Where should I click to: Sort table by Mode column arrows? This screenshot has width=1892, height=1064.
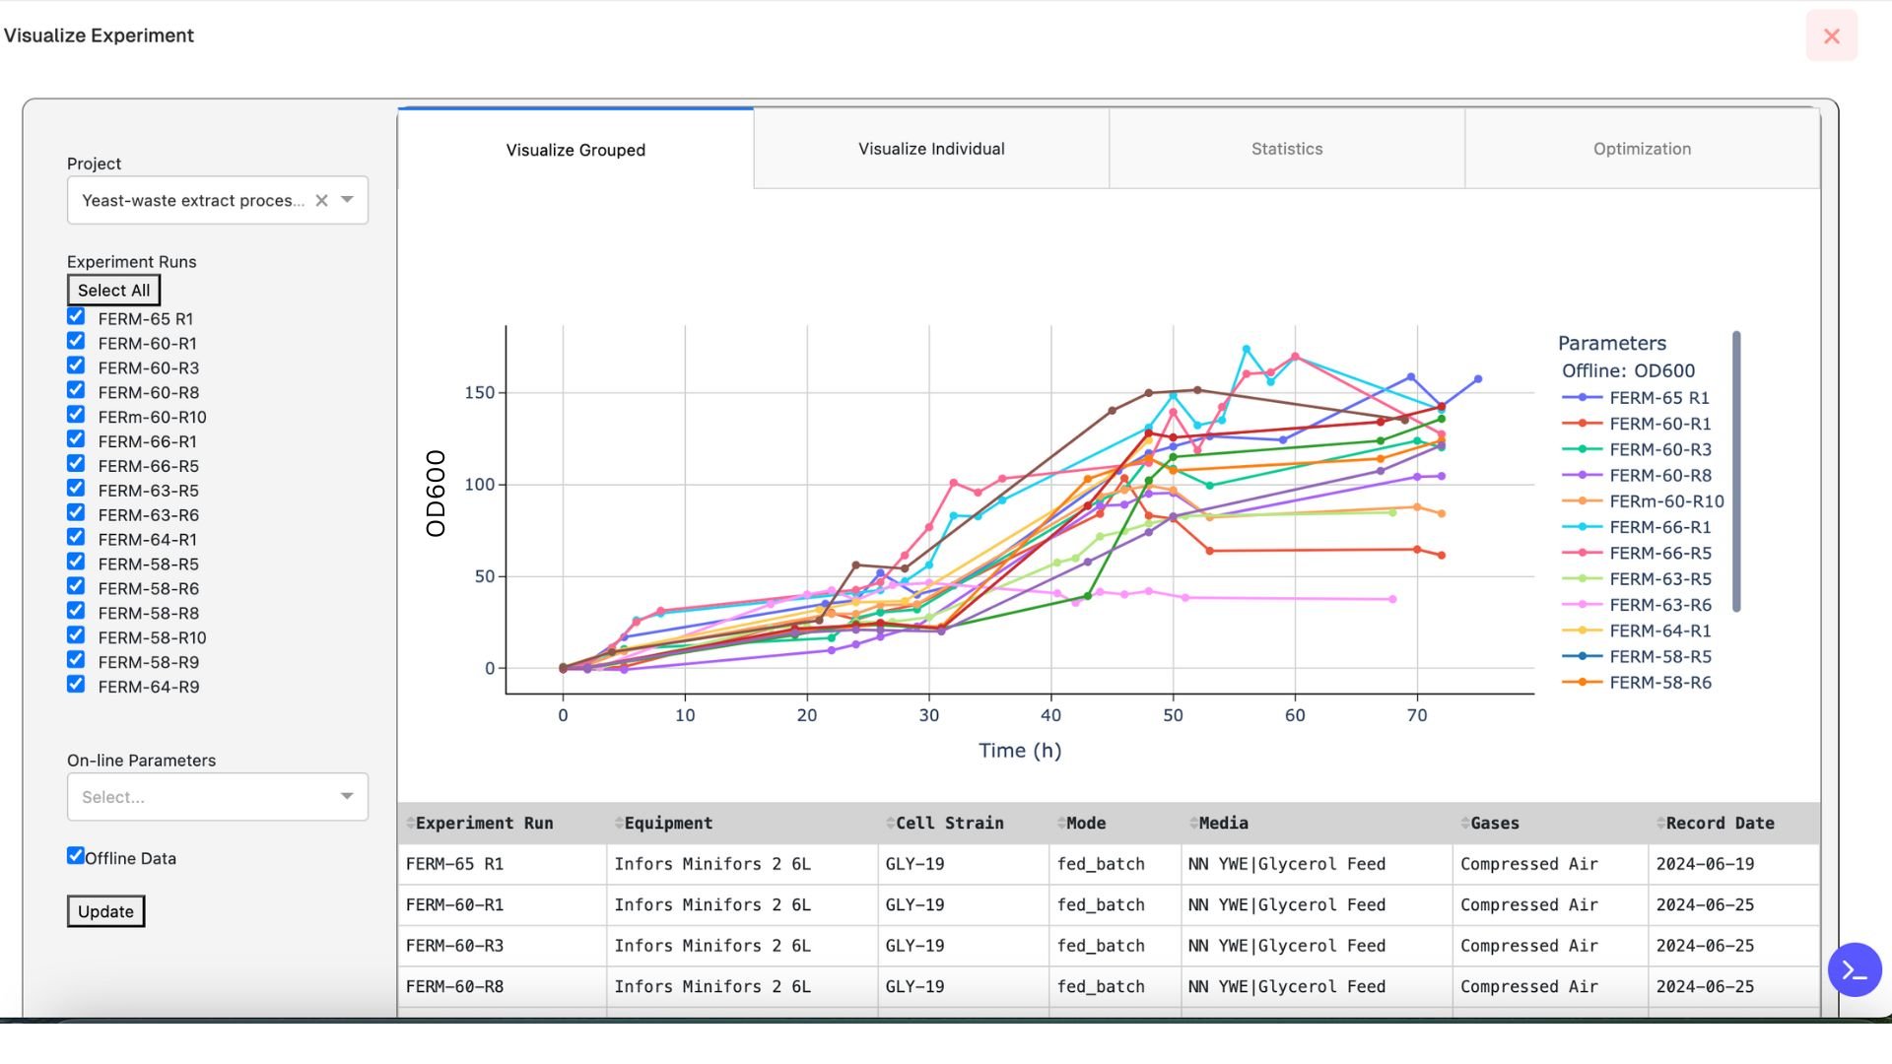(x=1061, y=824)
